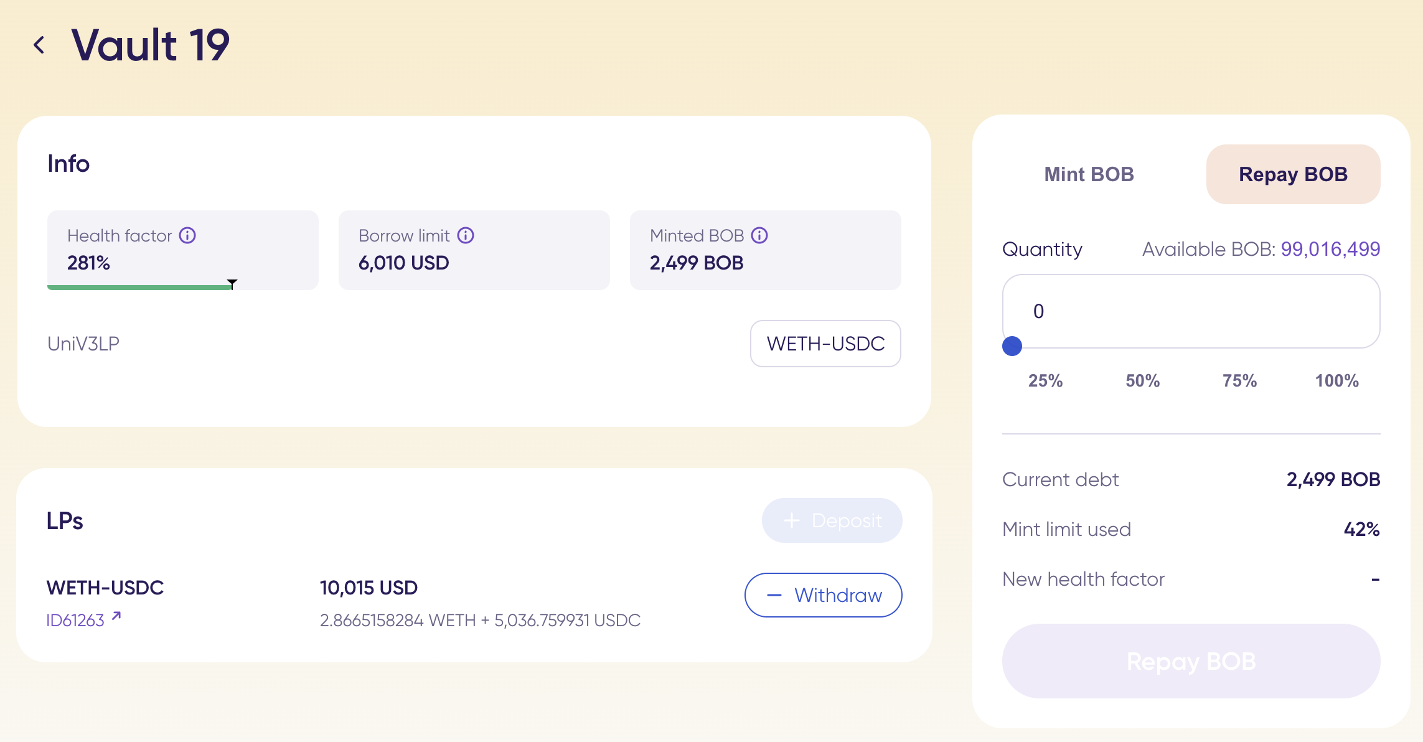Image resolution: width=1423 pixels, height=742 pixels.
Task: Open the Minted BOB info icon
Action: (x=759, y=235)
